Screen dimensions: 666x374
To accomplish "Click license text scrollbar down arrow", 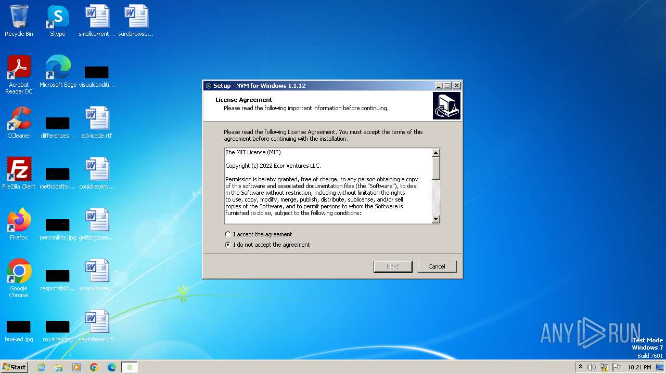I will (x=436, y=219).
